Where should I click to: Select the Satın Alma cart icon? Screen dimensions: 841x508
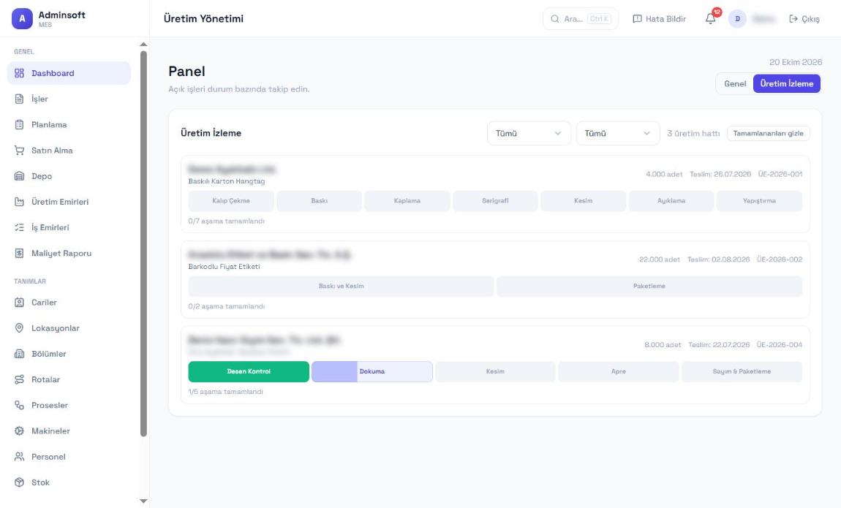point(19,150)
